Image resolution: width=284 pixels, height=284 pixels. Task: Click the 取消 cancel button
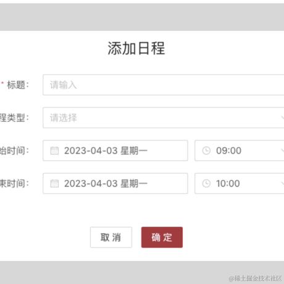[x=111, y=237]
